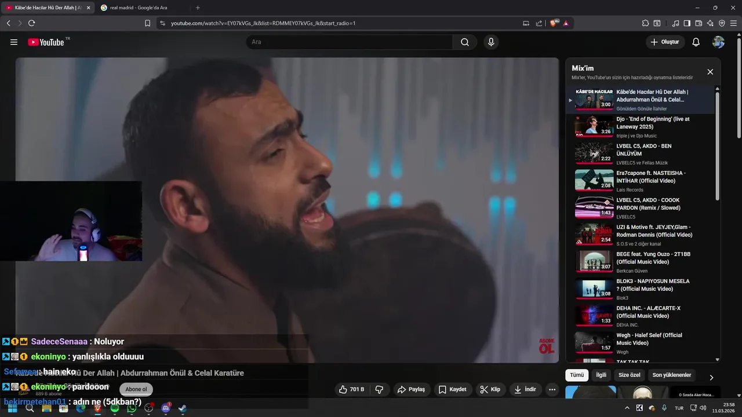
Task: Open Brave Wallet icon
Action: click(x=699, y=23)
